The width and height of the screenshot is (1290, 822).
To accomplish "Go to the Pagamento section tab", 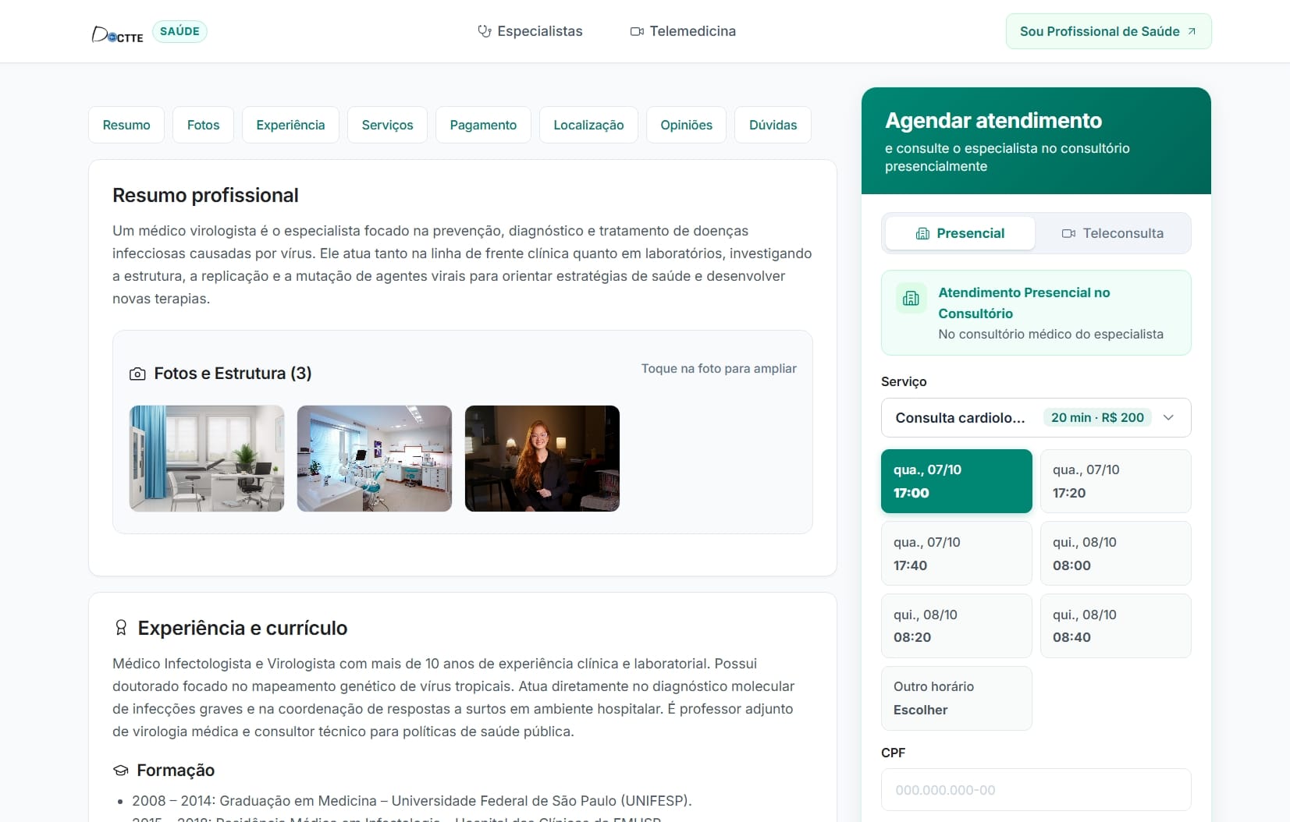I will 483,125.
